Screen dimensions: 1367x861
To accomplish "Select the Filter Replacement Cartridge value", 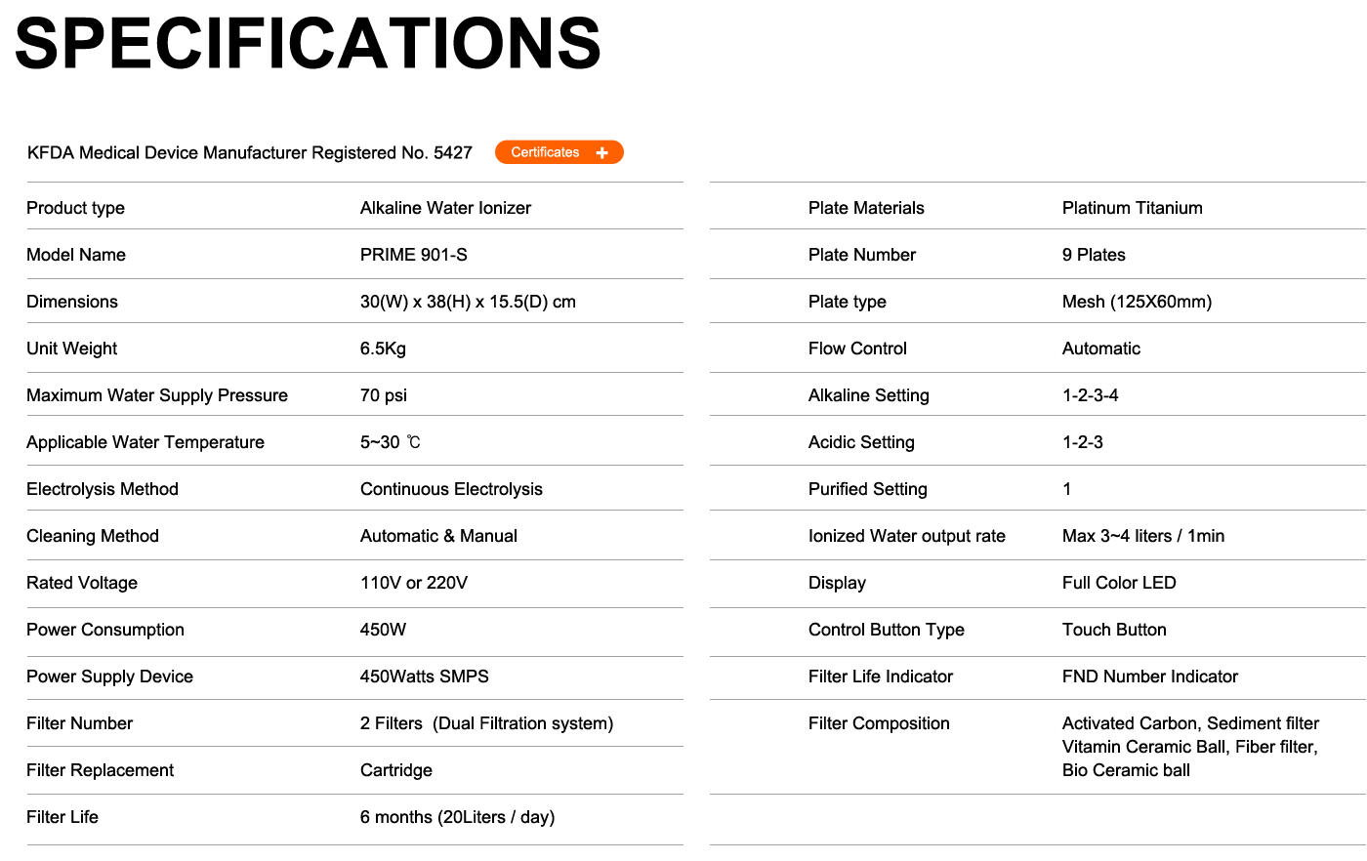I will [x=395, y=770].
